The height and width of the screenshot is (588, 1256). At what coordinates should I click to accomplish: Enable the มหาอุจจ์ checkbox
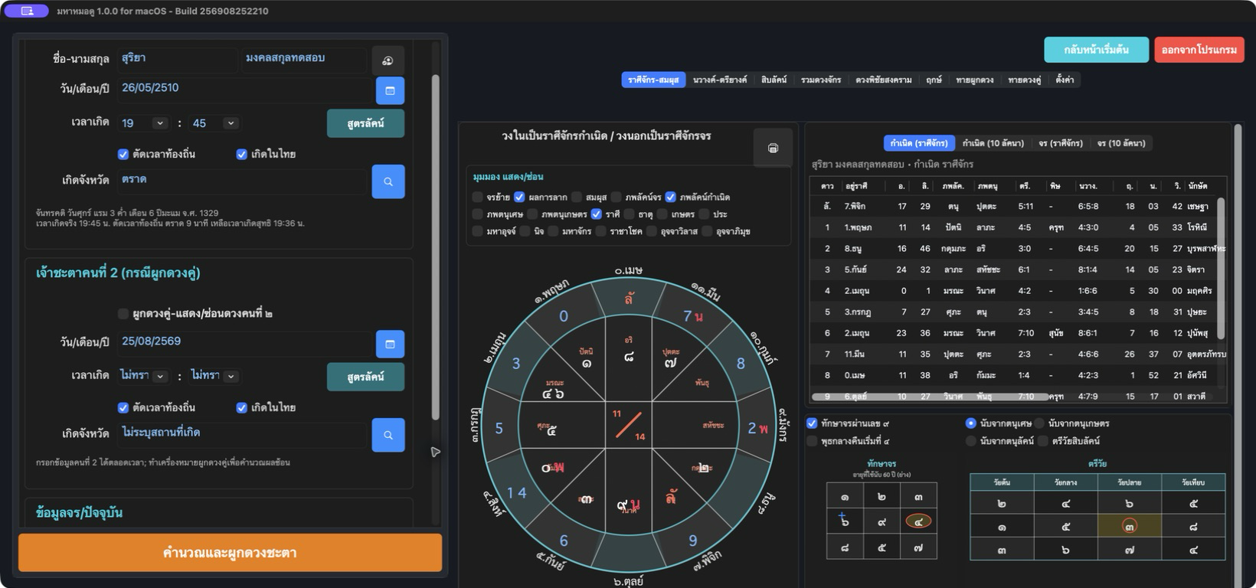[478, 231]
